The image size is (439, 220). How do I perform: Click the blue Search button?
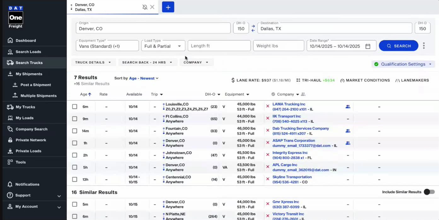click(x=398, y=46)
